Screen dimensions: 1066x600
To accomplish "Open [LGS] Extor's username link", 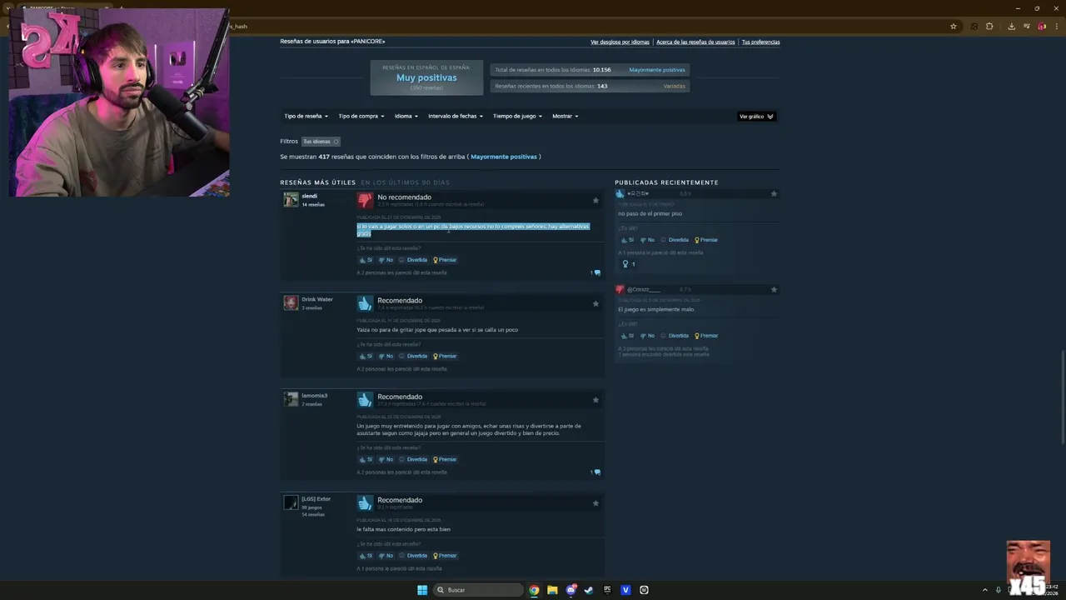I will coord(316,498).
